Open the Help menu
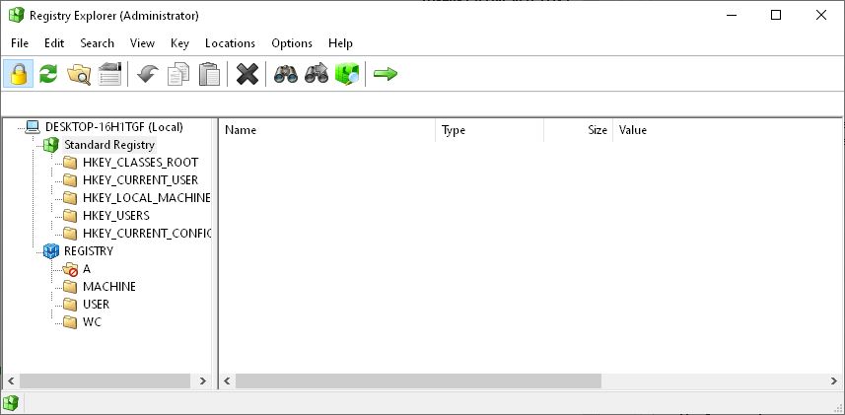Screen dimensions: 845x415 click(340, 43)
